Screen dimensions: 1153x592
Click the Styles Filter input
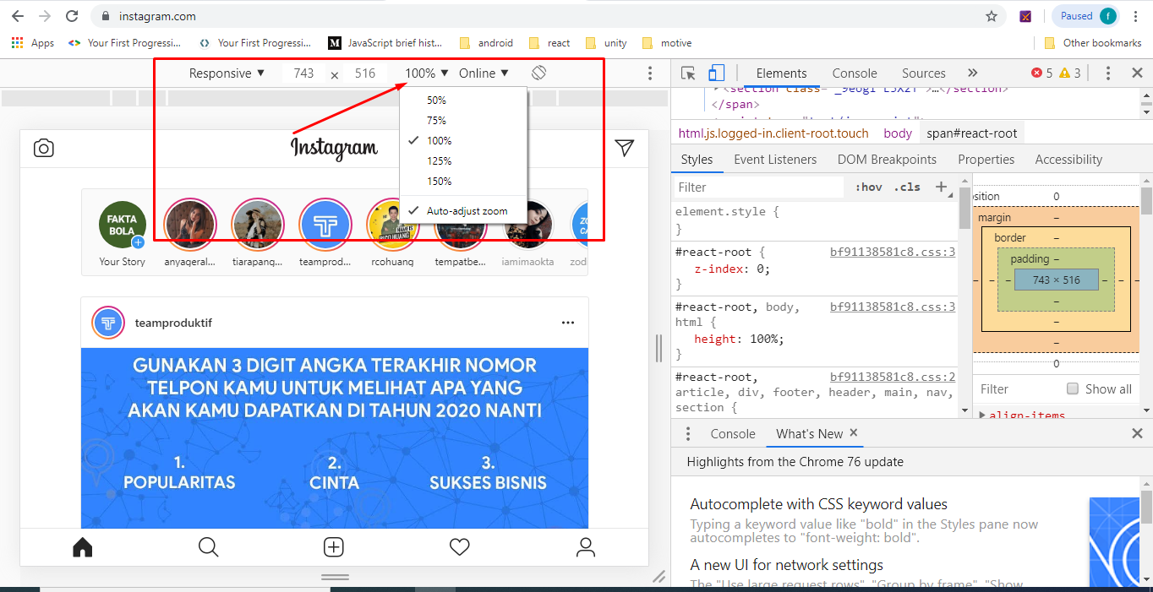click(x=758, y=187)
